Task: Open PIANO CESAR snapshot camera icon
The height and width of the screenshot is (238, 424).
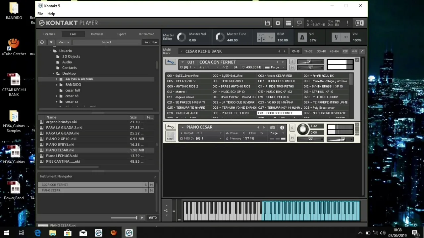Action: [x=272, y=127]
